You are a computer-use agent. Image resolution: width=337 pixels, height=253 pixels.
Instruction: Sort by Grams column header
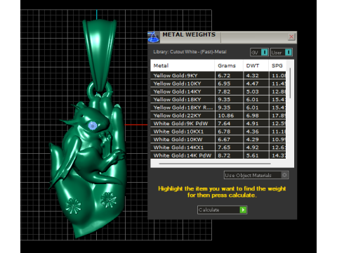229,65
